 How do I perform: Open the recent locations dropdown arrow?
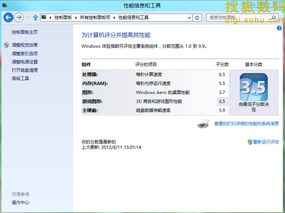[x=27, y=18]
